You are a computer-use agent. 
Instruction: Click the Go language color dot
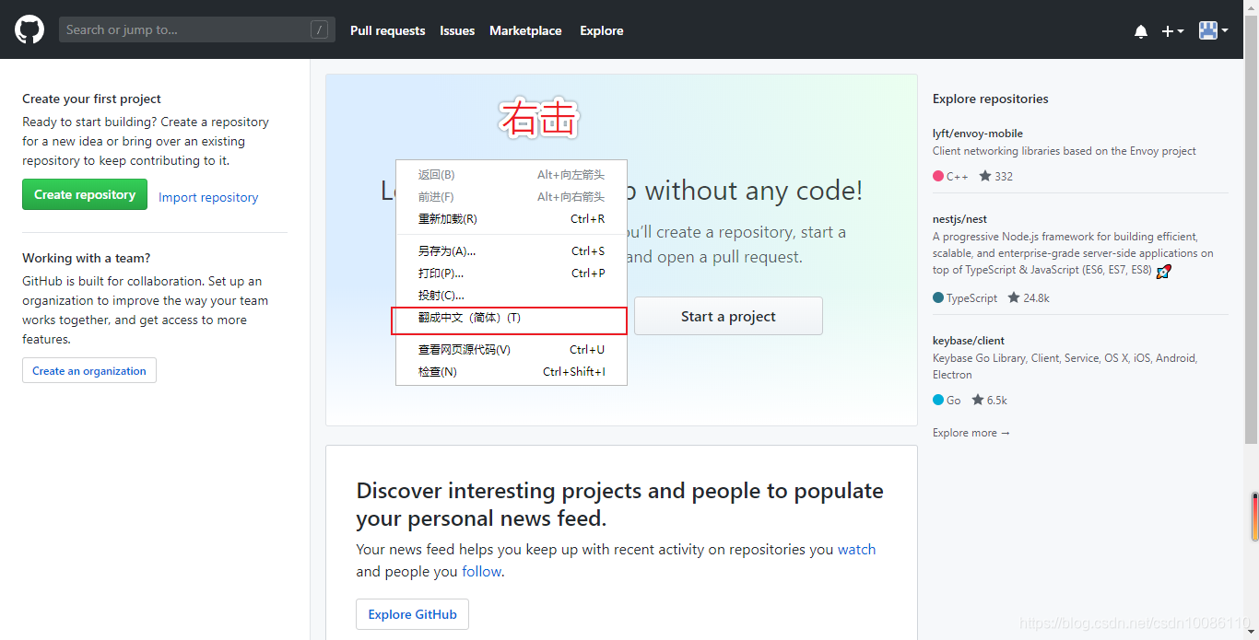pyautogui.click(x=938, y=400)
